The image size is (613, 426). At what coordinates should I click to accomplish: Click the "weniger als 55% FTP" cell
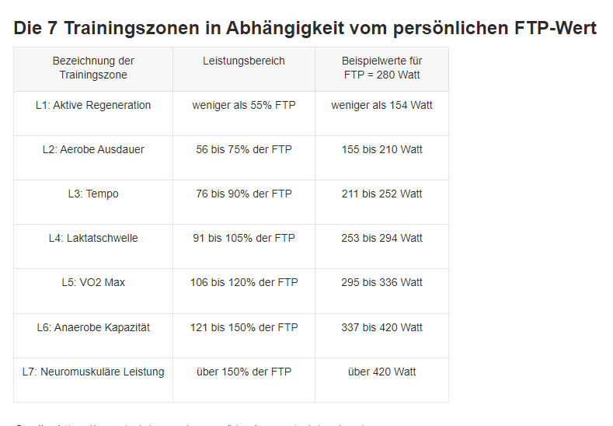click(x=244, y=105)
